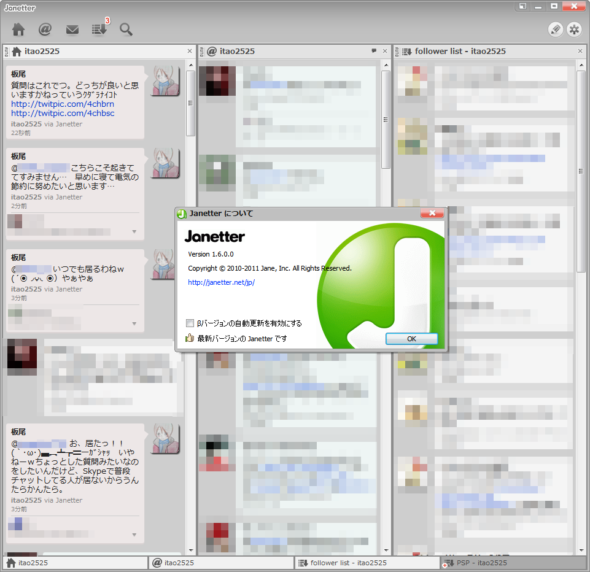Close the Janetter について dialog

click(432, 213)
